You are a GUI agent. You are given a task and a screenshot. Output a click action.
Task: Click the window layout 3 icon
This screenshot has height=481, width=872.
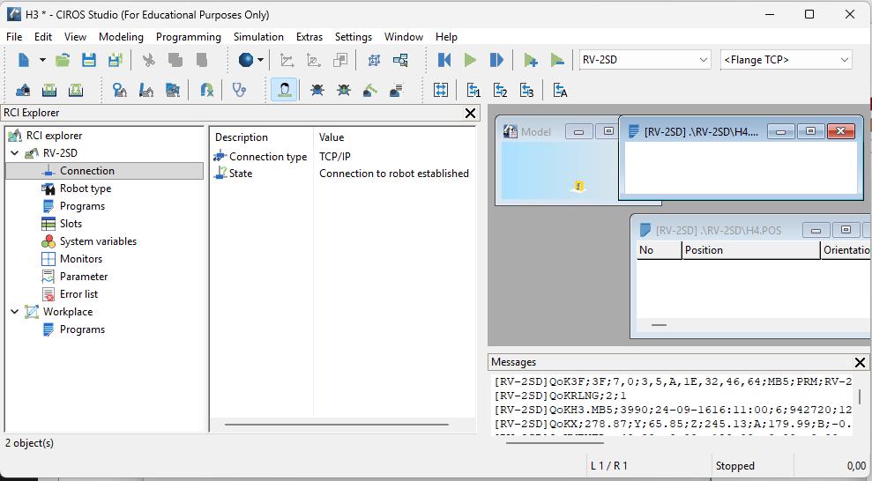pyautogui.click(x=526, y=90)
